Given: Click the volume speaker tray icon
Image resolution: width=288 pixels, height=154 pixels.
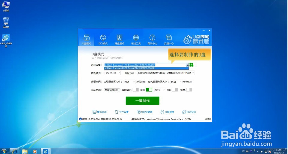Looking at the screenshot, I should [262, 151].
